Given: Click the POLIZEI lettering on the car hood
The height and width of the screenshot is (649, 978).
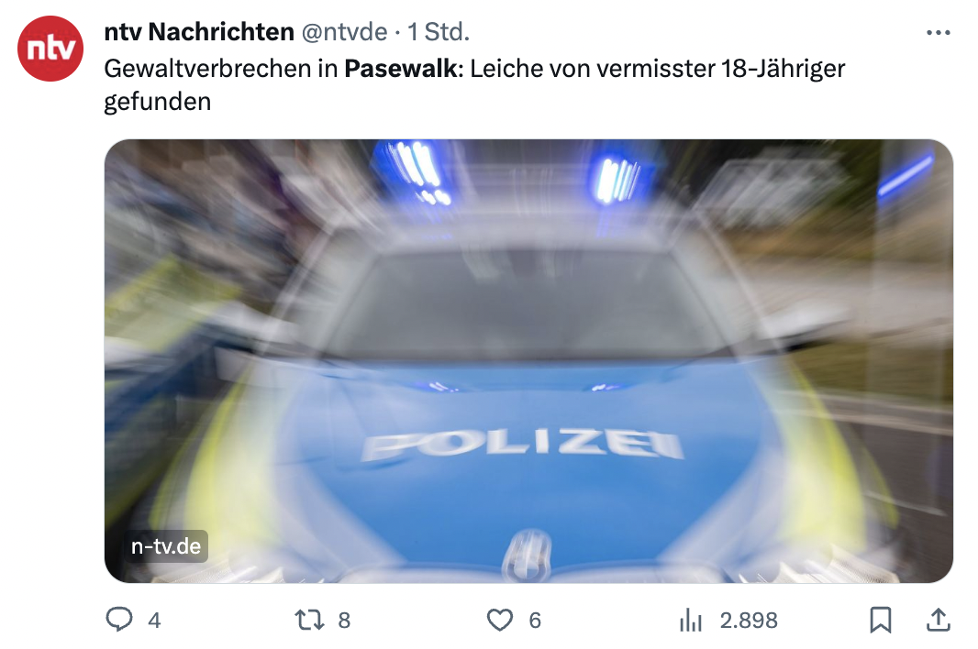Looking at the screenshot, I should pos(523,445).
